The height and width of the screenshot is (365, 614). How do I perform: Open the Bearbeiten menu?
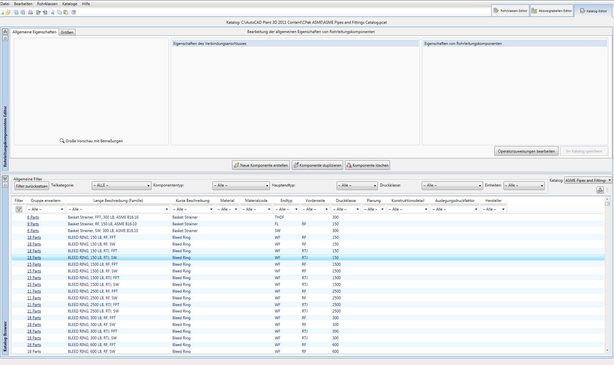tap(23, 4)
